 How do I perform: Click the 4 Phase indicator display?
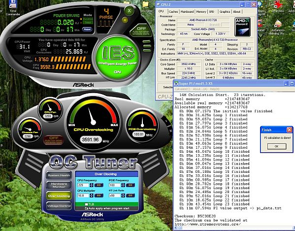pos(106,18)
